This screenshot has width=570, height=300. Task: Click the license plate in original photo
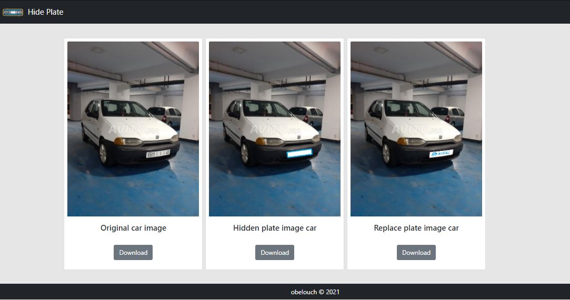(x=158, y=153)
